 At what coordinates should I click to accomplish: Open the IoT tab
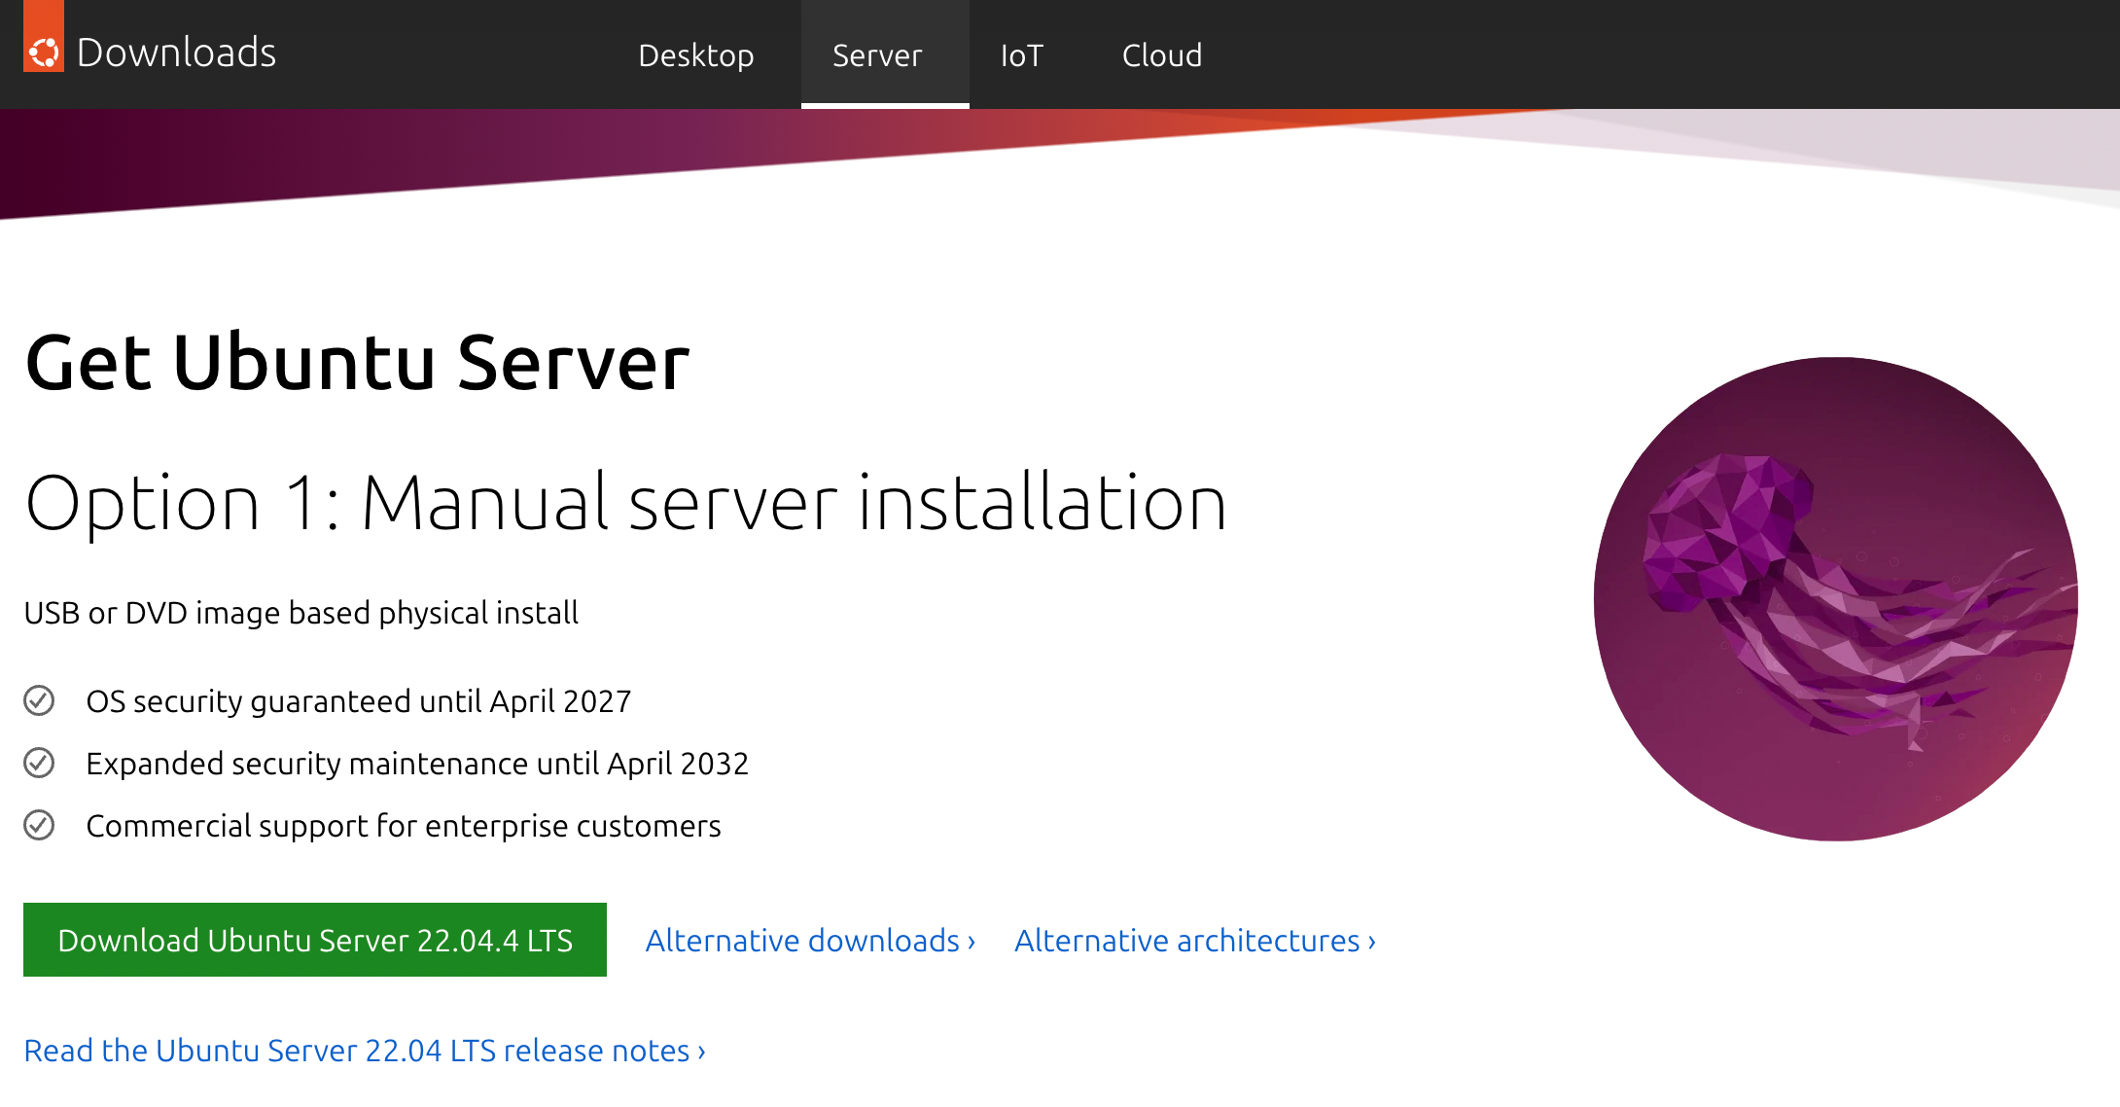(1022, 54)
